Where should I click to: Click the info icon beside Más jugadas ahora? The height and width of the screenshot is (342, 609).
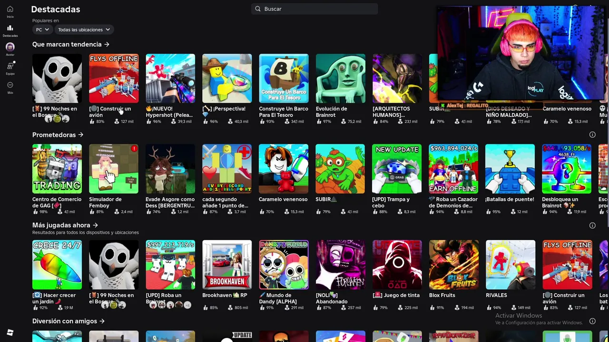click(x=592, y=226)
